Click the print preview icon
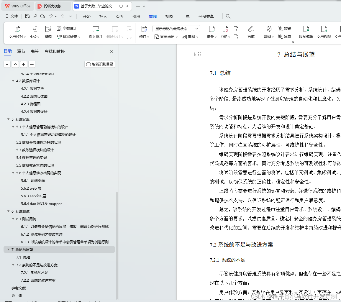The image size is (341, 302). (x=42, y=16)
